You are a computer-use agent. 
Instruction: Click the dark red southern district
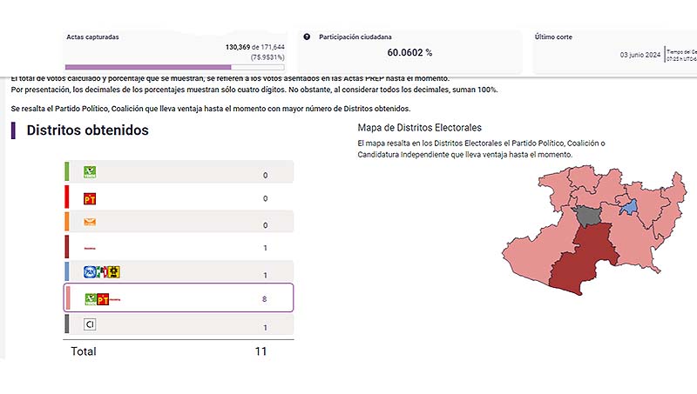point(581,261)
